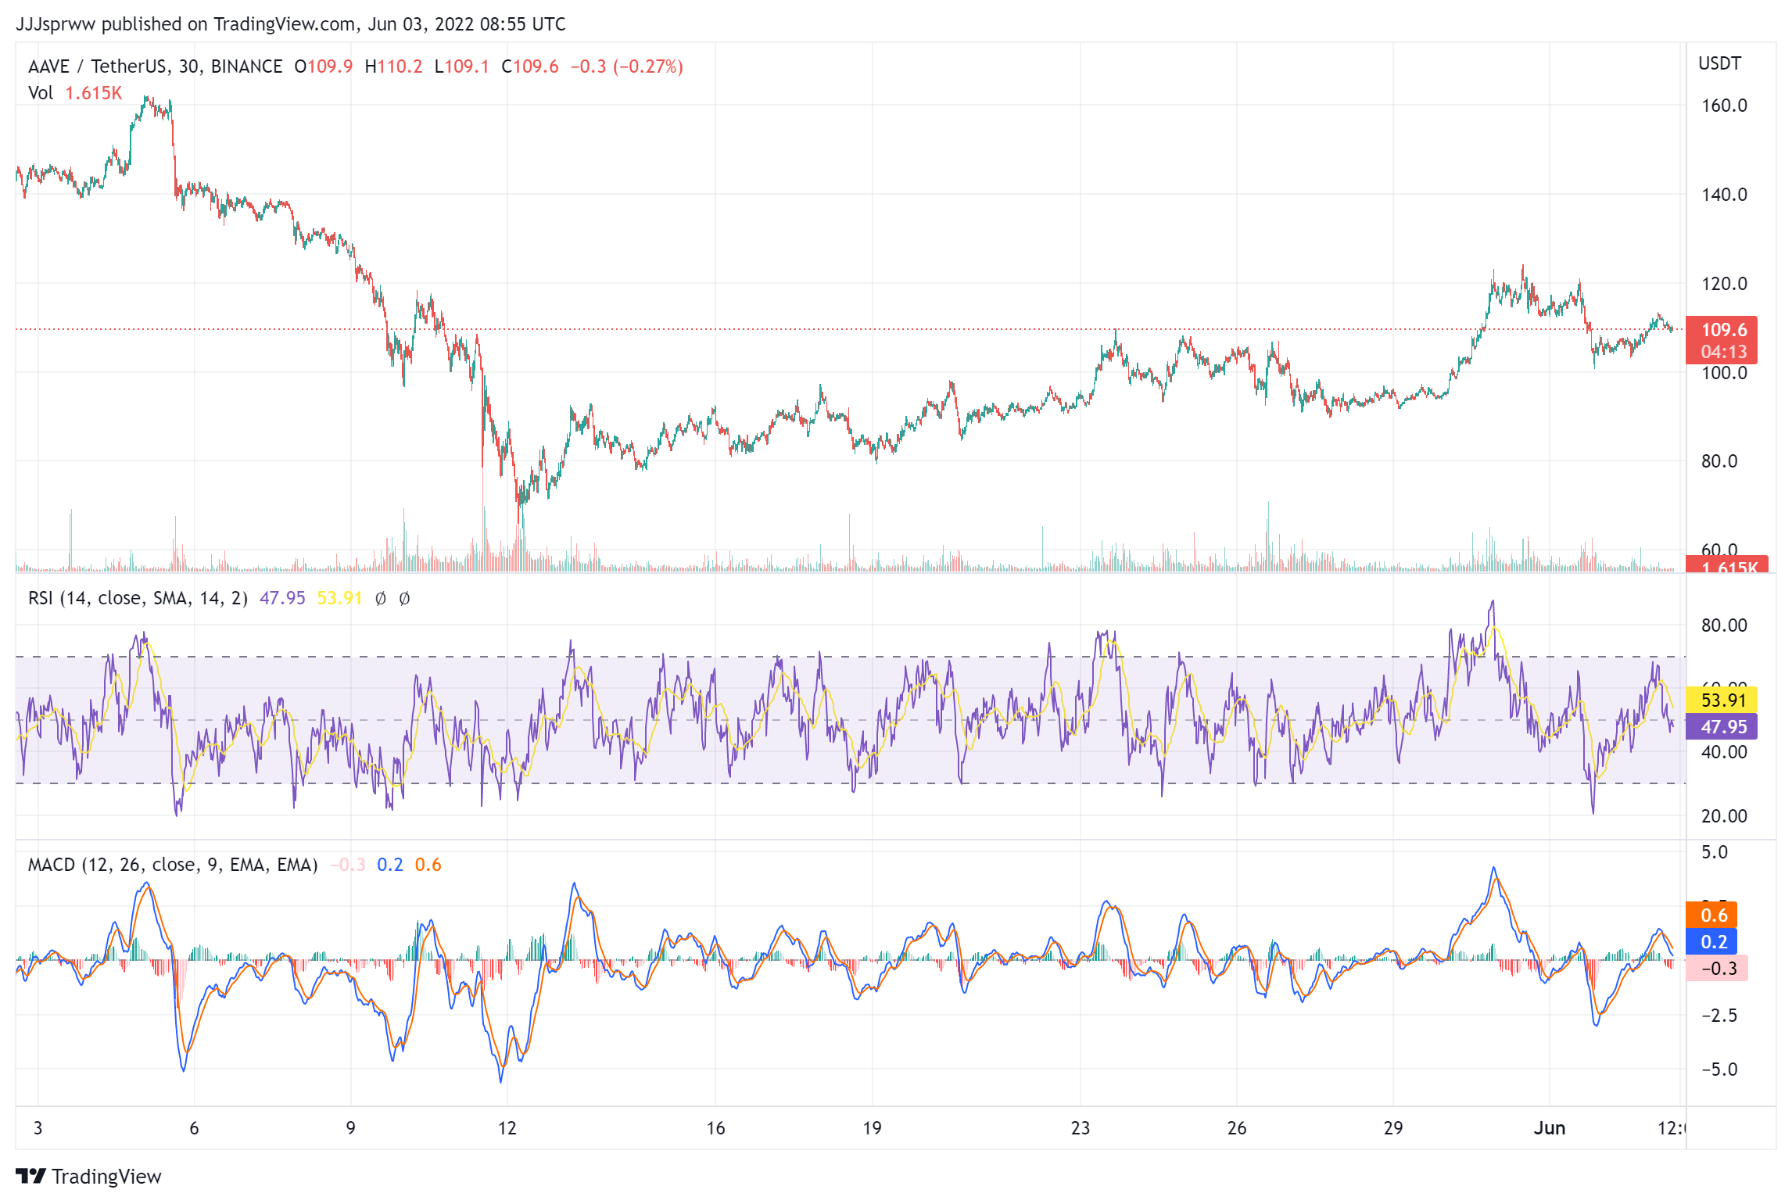
Task: Click the 04:13 countdown timer
Action: (x=1722, y=352)
